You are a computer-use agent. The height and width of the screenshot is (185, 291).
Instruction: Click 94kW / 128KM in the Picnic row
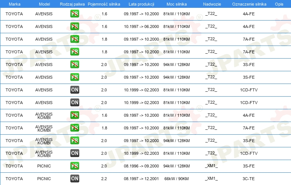pyautogui.click(x=176, y=166)
